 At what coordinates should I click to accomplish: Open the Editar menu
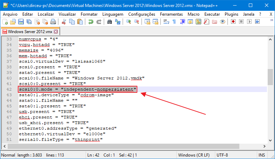pyautogui.click(x=28, y=14)
